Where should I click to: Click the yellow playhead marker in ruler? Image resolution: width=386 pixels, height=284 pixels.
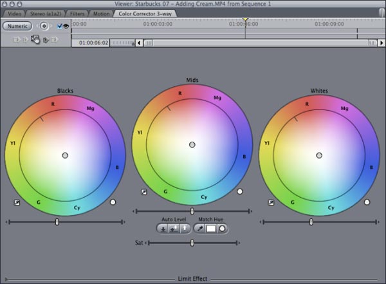point(245,19)
